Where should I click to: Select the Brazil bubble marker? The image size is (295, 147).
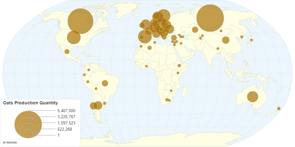(x=105, y=83)
